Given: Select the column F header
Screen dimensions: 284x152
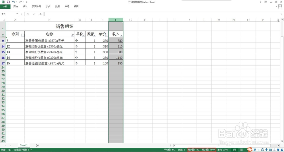Looking at the screenshot, I should tap(116, 20).
